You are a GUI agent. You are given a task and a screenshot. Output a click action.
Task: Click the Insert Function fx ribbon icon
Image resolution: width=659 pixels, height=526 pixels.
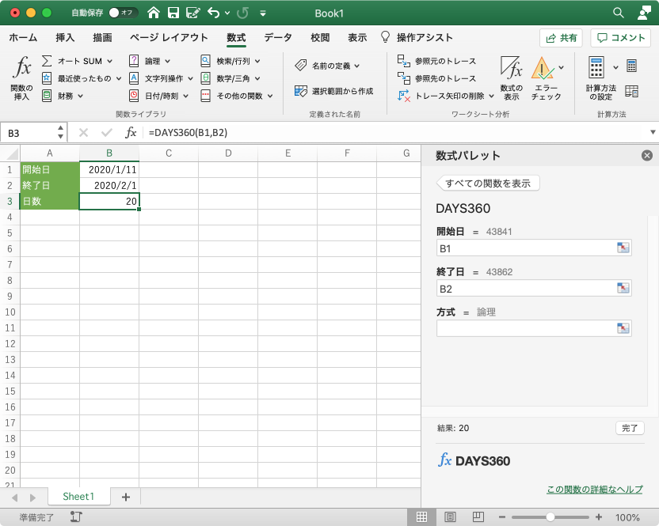point(22,67)
